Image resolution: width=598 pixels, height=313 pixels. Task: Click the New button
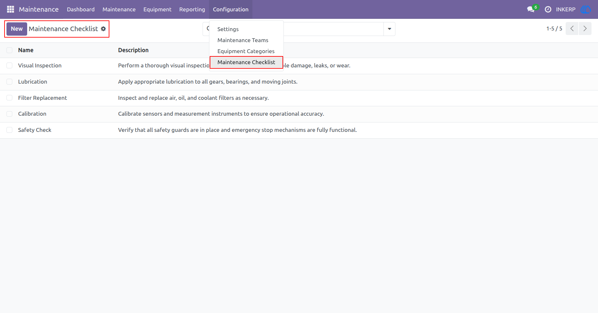click(17, 29)
